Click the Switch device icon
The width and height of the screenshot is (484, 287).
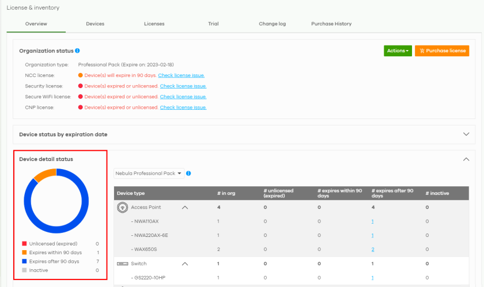pos(122,263)
